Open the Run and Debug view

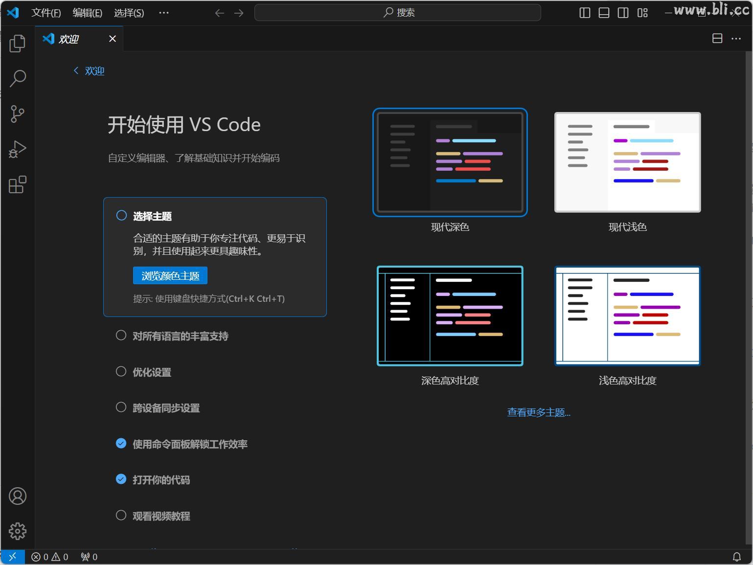(x=18, y=149)
